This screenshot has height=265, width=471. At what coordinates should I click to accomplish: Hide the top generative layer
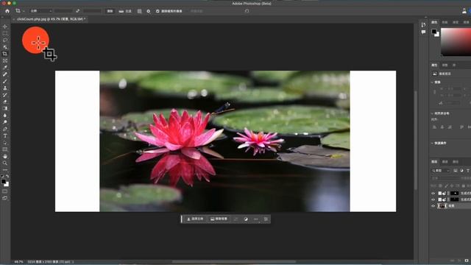point(433,193)
